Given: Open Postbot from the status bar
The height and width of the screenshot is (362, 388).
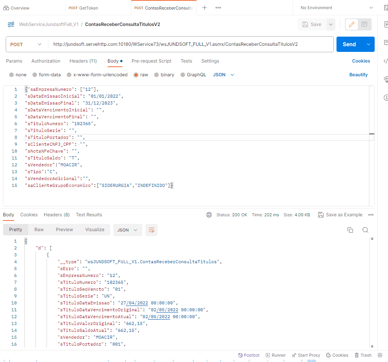Looking at the screenshot, I should coord(249,355).
